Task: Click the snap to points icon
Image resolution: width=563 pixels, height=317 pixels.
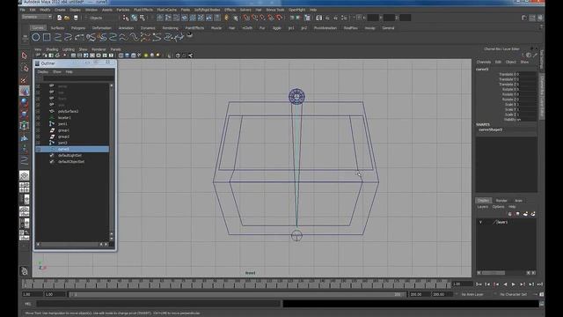Action: point(263,18)
